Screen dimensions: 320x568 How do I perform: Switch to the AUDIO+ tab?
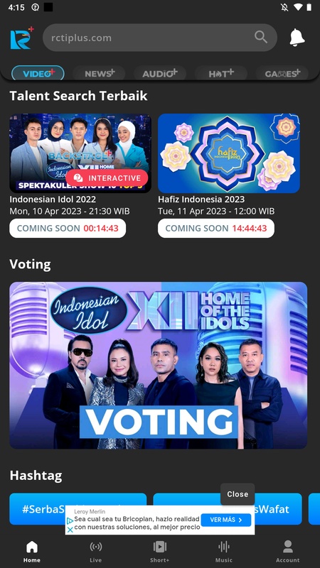[160, 74]
